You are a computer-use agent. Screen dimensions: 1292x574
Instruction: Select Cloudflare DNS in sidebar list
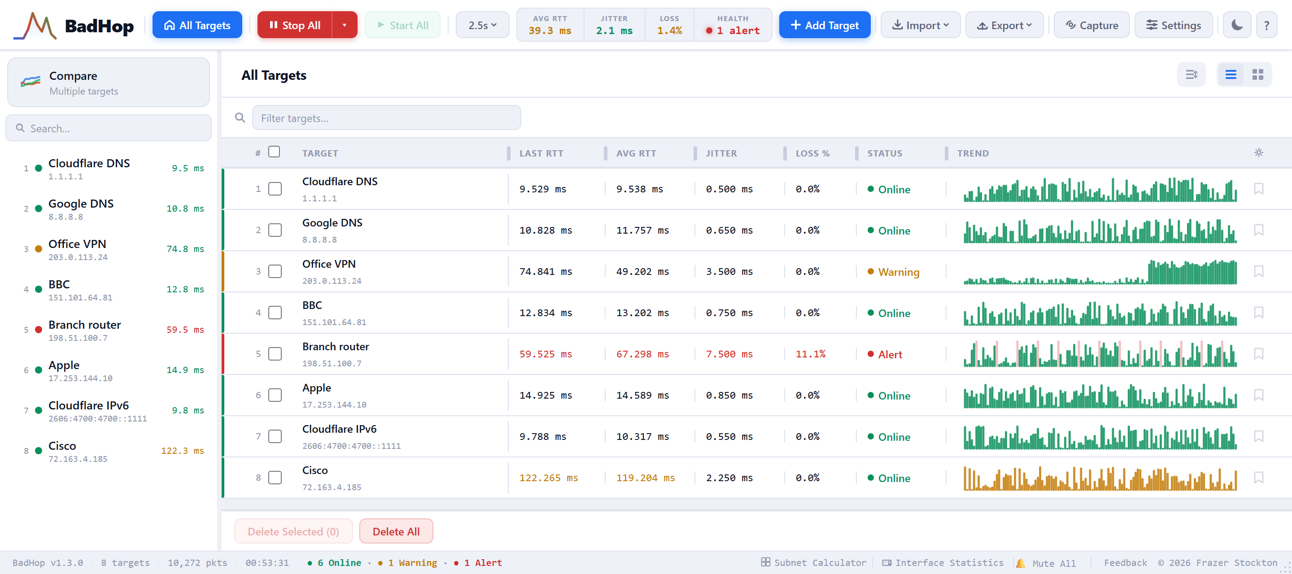point(108,169)
